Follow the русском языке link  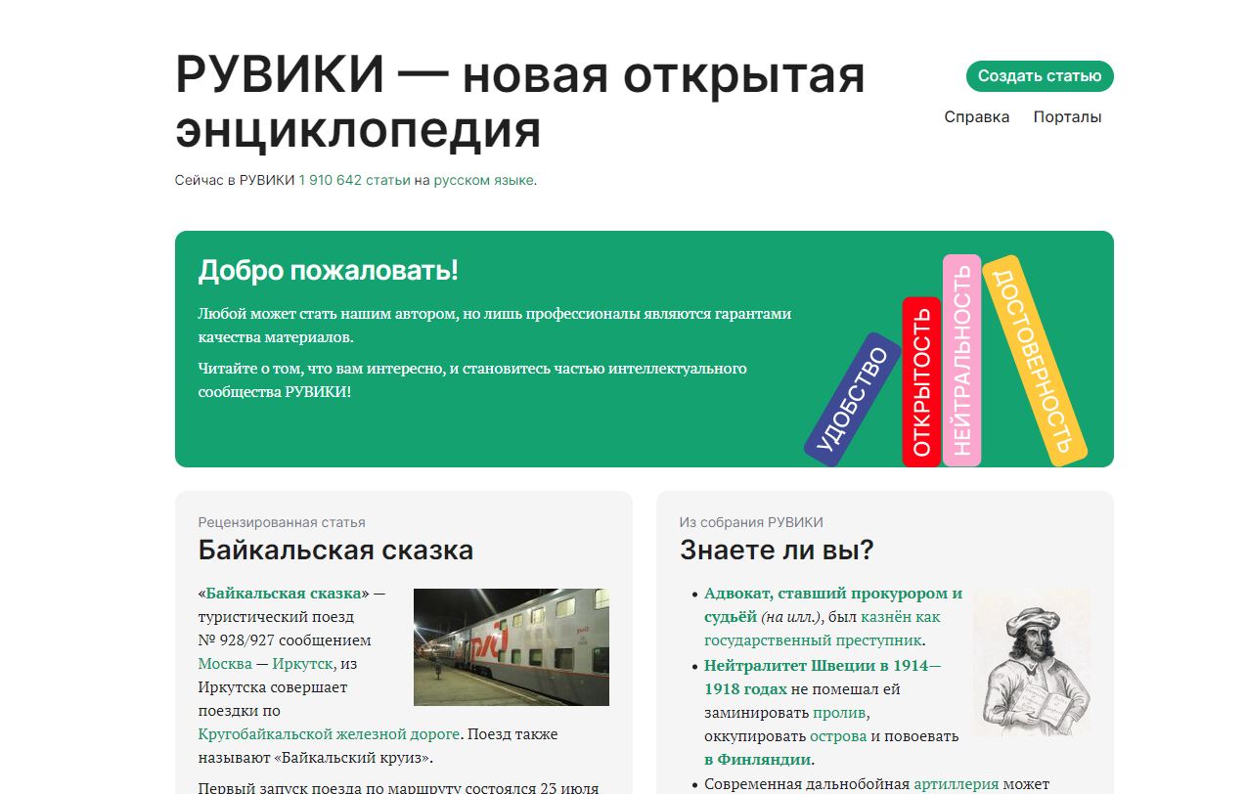[x=483, y=180]
